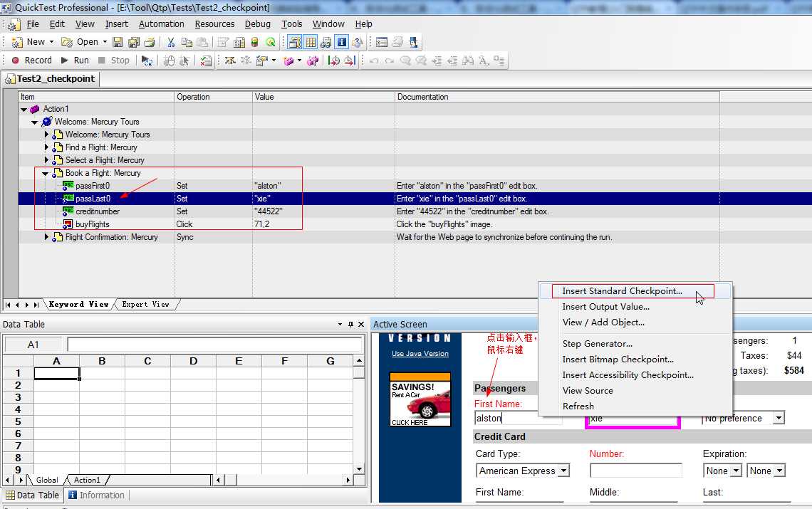Toggle the Data Table view icon
The width and height of the screenshot is (812, 509).
click(x=311, y=42)
